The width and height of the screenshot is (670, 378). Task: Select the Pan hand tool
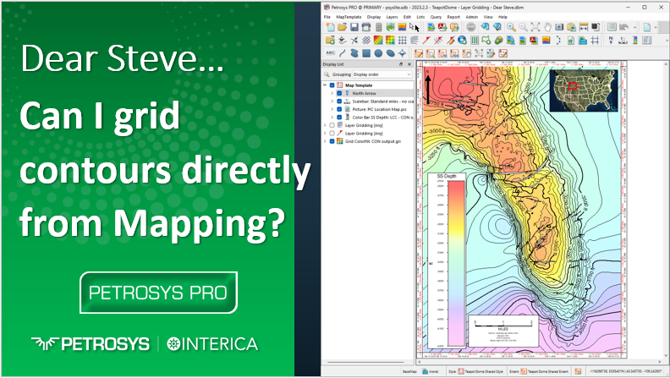547,27
